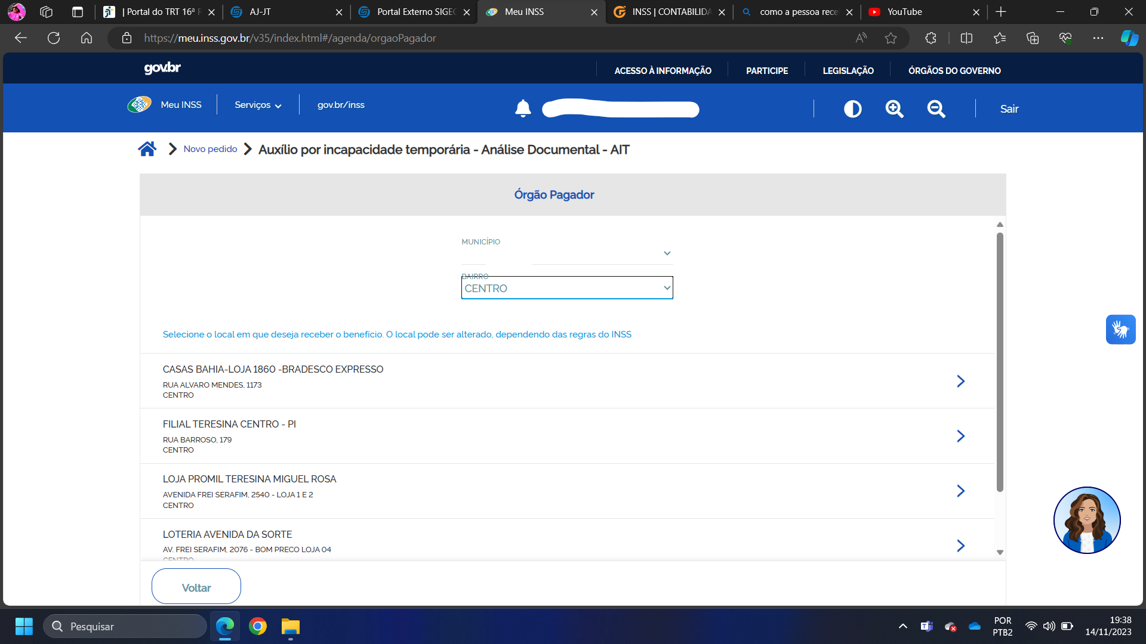Select Loja Promil Teresina Miguel Rosa
1146x644 pixels.
coord(567,491)
